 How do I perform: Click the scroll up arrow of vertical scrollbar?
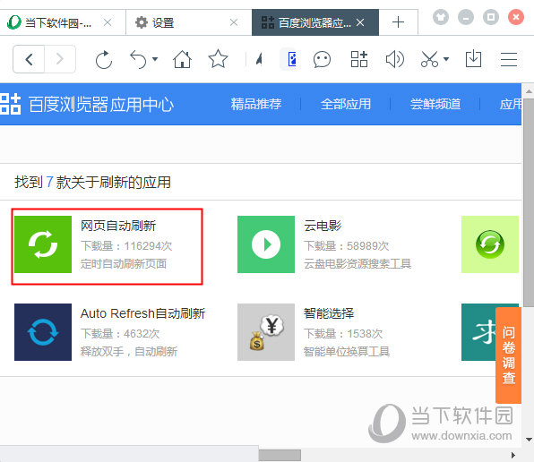coord(529,91)
